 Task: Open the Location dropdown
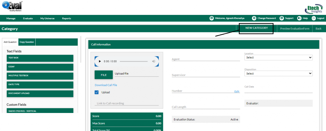point(278,58)
